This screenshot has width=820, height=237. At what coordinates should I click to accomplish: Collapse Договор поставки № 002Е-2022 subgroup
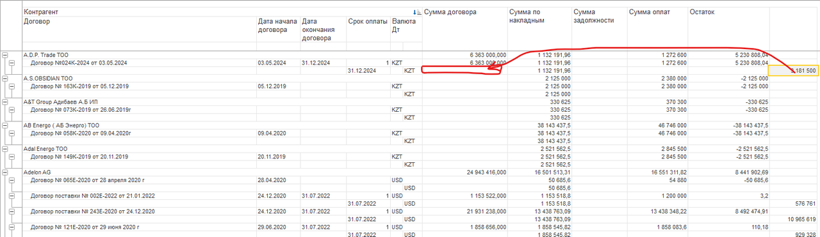click(x=12, y=195)
